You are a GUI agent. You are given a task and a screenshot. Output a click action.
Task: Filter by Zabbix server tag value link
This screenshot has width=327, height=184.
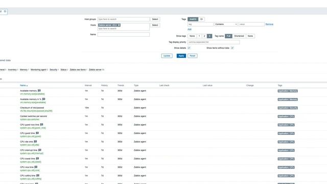pyautogui.click(x=95, y=70)
